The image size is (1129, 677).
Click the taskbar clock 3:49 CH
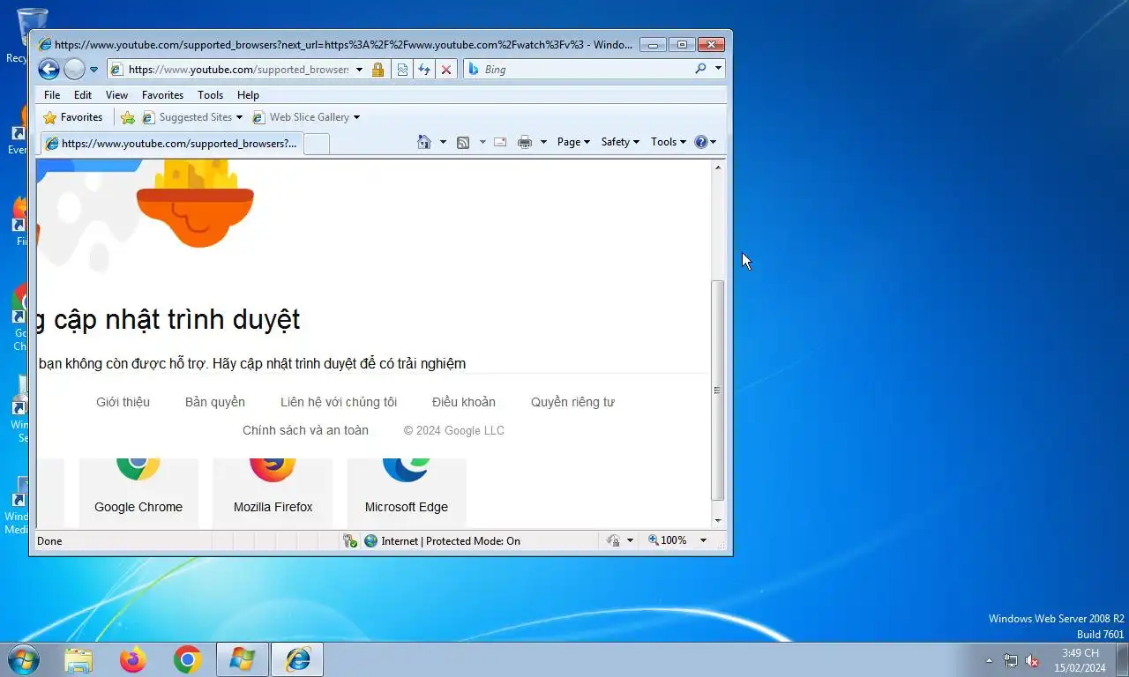[1080, 660]
